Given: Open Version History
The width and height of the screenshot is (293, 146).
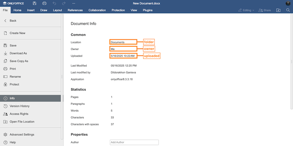Looking at the screenshot, I should coord(19,106).
